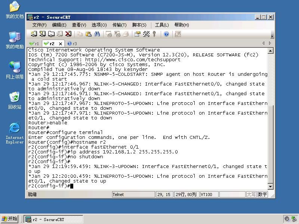This screenshot has width=299, height=224.
Task: Minimize the SecureCRT window
Action: click(258, 17)
